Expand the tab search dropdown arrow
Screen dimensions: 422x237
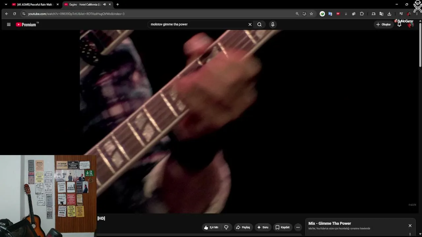click(x=6, y=5)
